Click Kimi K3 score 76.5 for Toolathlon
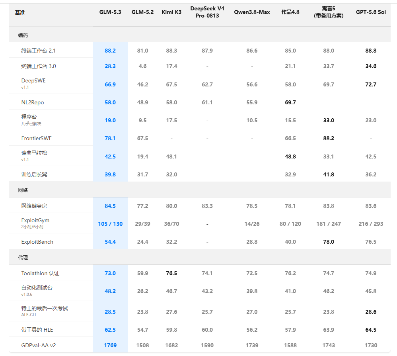The width and height of the screenshot is (397, 356). point(171,274)
